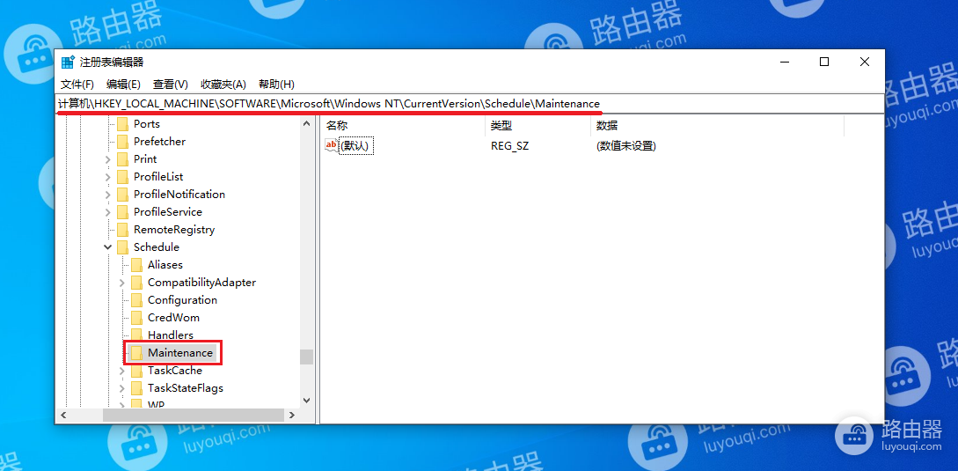Select the Aliases folder icon
Viewport: 958px width, 471px height.
tap(137, 265)
